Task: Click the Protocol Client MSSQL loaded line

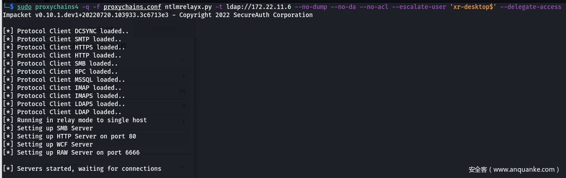Action: (x=64, y=80)
